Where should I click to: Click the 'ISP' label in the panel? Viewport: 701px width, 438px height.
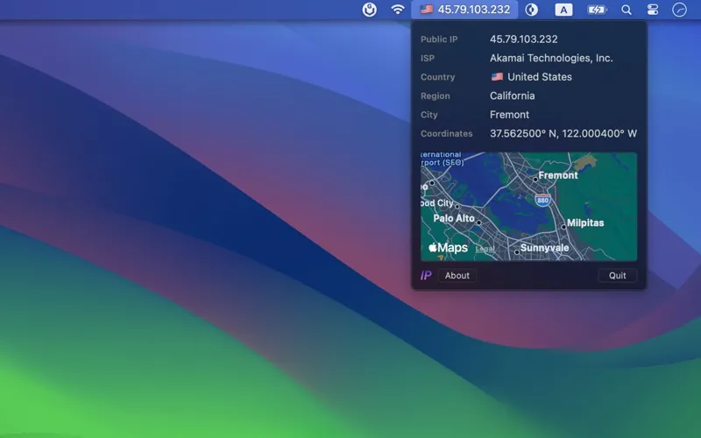(x=428, y=58)
